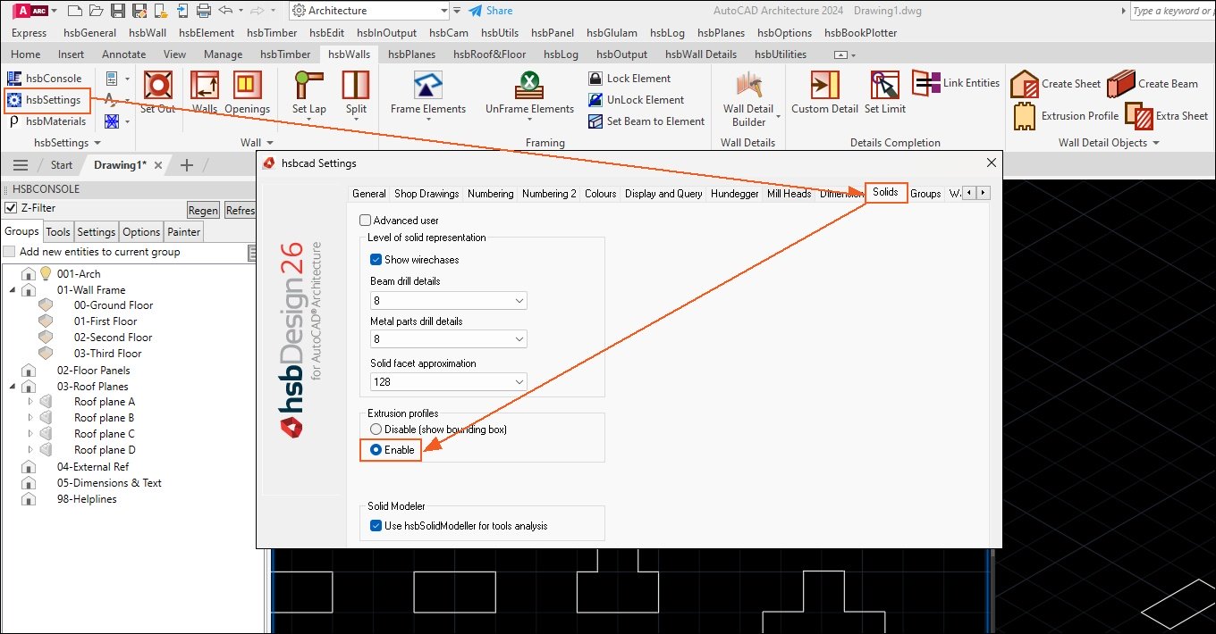Image resolution: width=1216 pixels, height=634 pixels.
Task: Click Lock Element padlock icon
Action: [x=595, y=79]
